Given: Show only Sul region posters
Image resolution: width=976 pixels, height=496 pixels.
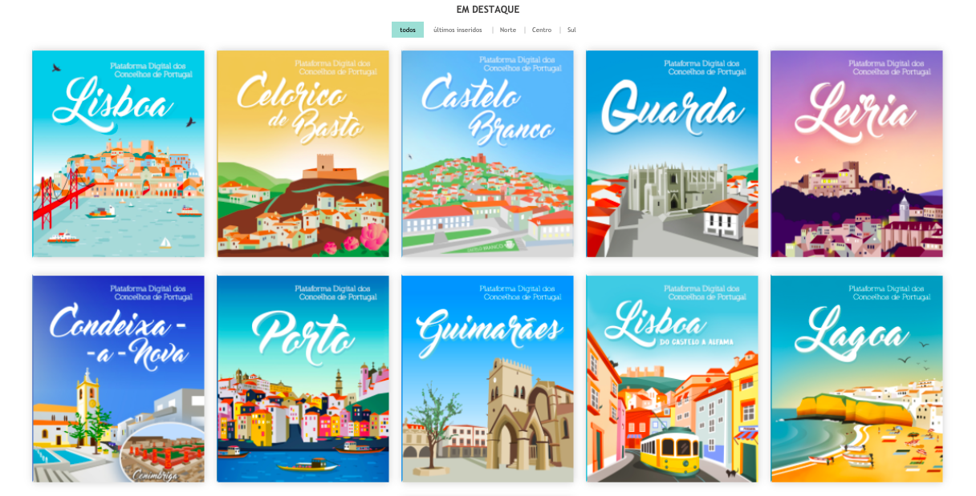Looking at the screenshot, I should 571,30.
